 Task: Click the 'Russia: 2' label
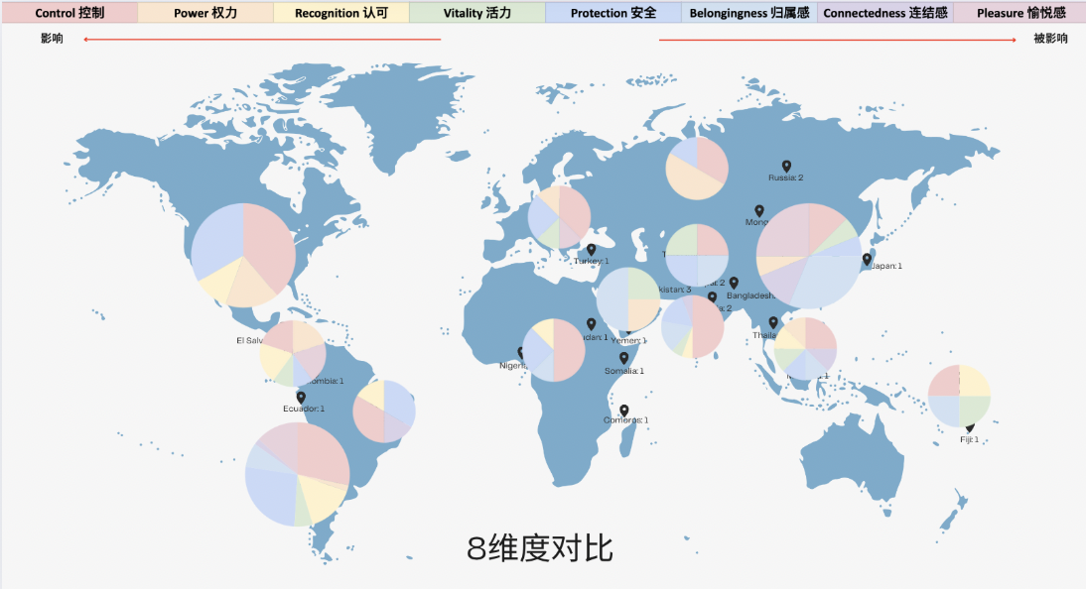click(x=786, y=177)
